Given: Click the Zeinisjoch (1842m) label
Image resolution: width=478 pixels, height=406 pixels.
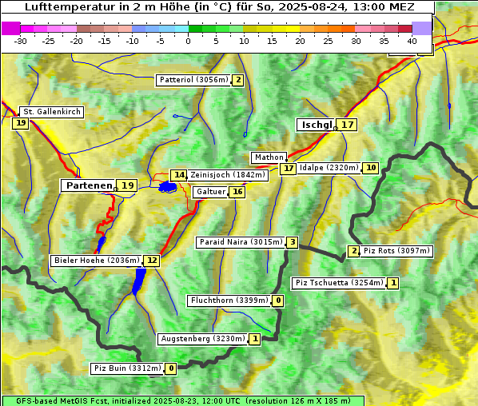Looking at the screenshot, I should (x=228, y=175).
